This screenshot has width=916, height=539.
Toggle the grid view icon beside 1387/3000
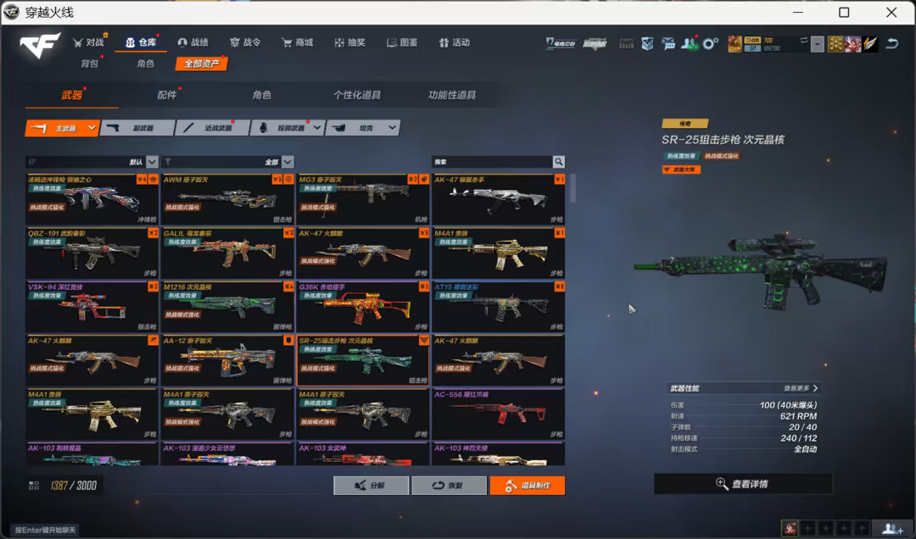[34, 486]
